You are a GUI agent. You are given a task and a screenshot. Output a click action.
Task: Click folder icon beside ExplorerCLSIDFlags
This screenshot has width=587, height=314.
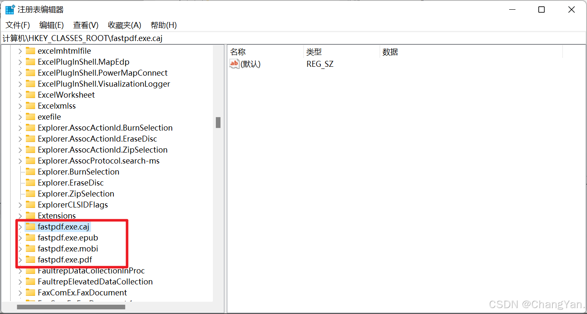(x=30, y=205)
